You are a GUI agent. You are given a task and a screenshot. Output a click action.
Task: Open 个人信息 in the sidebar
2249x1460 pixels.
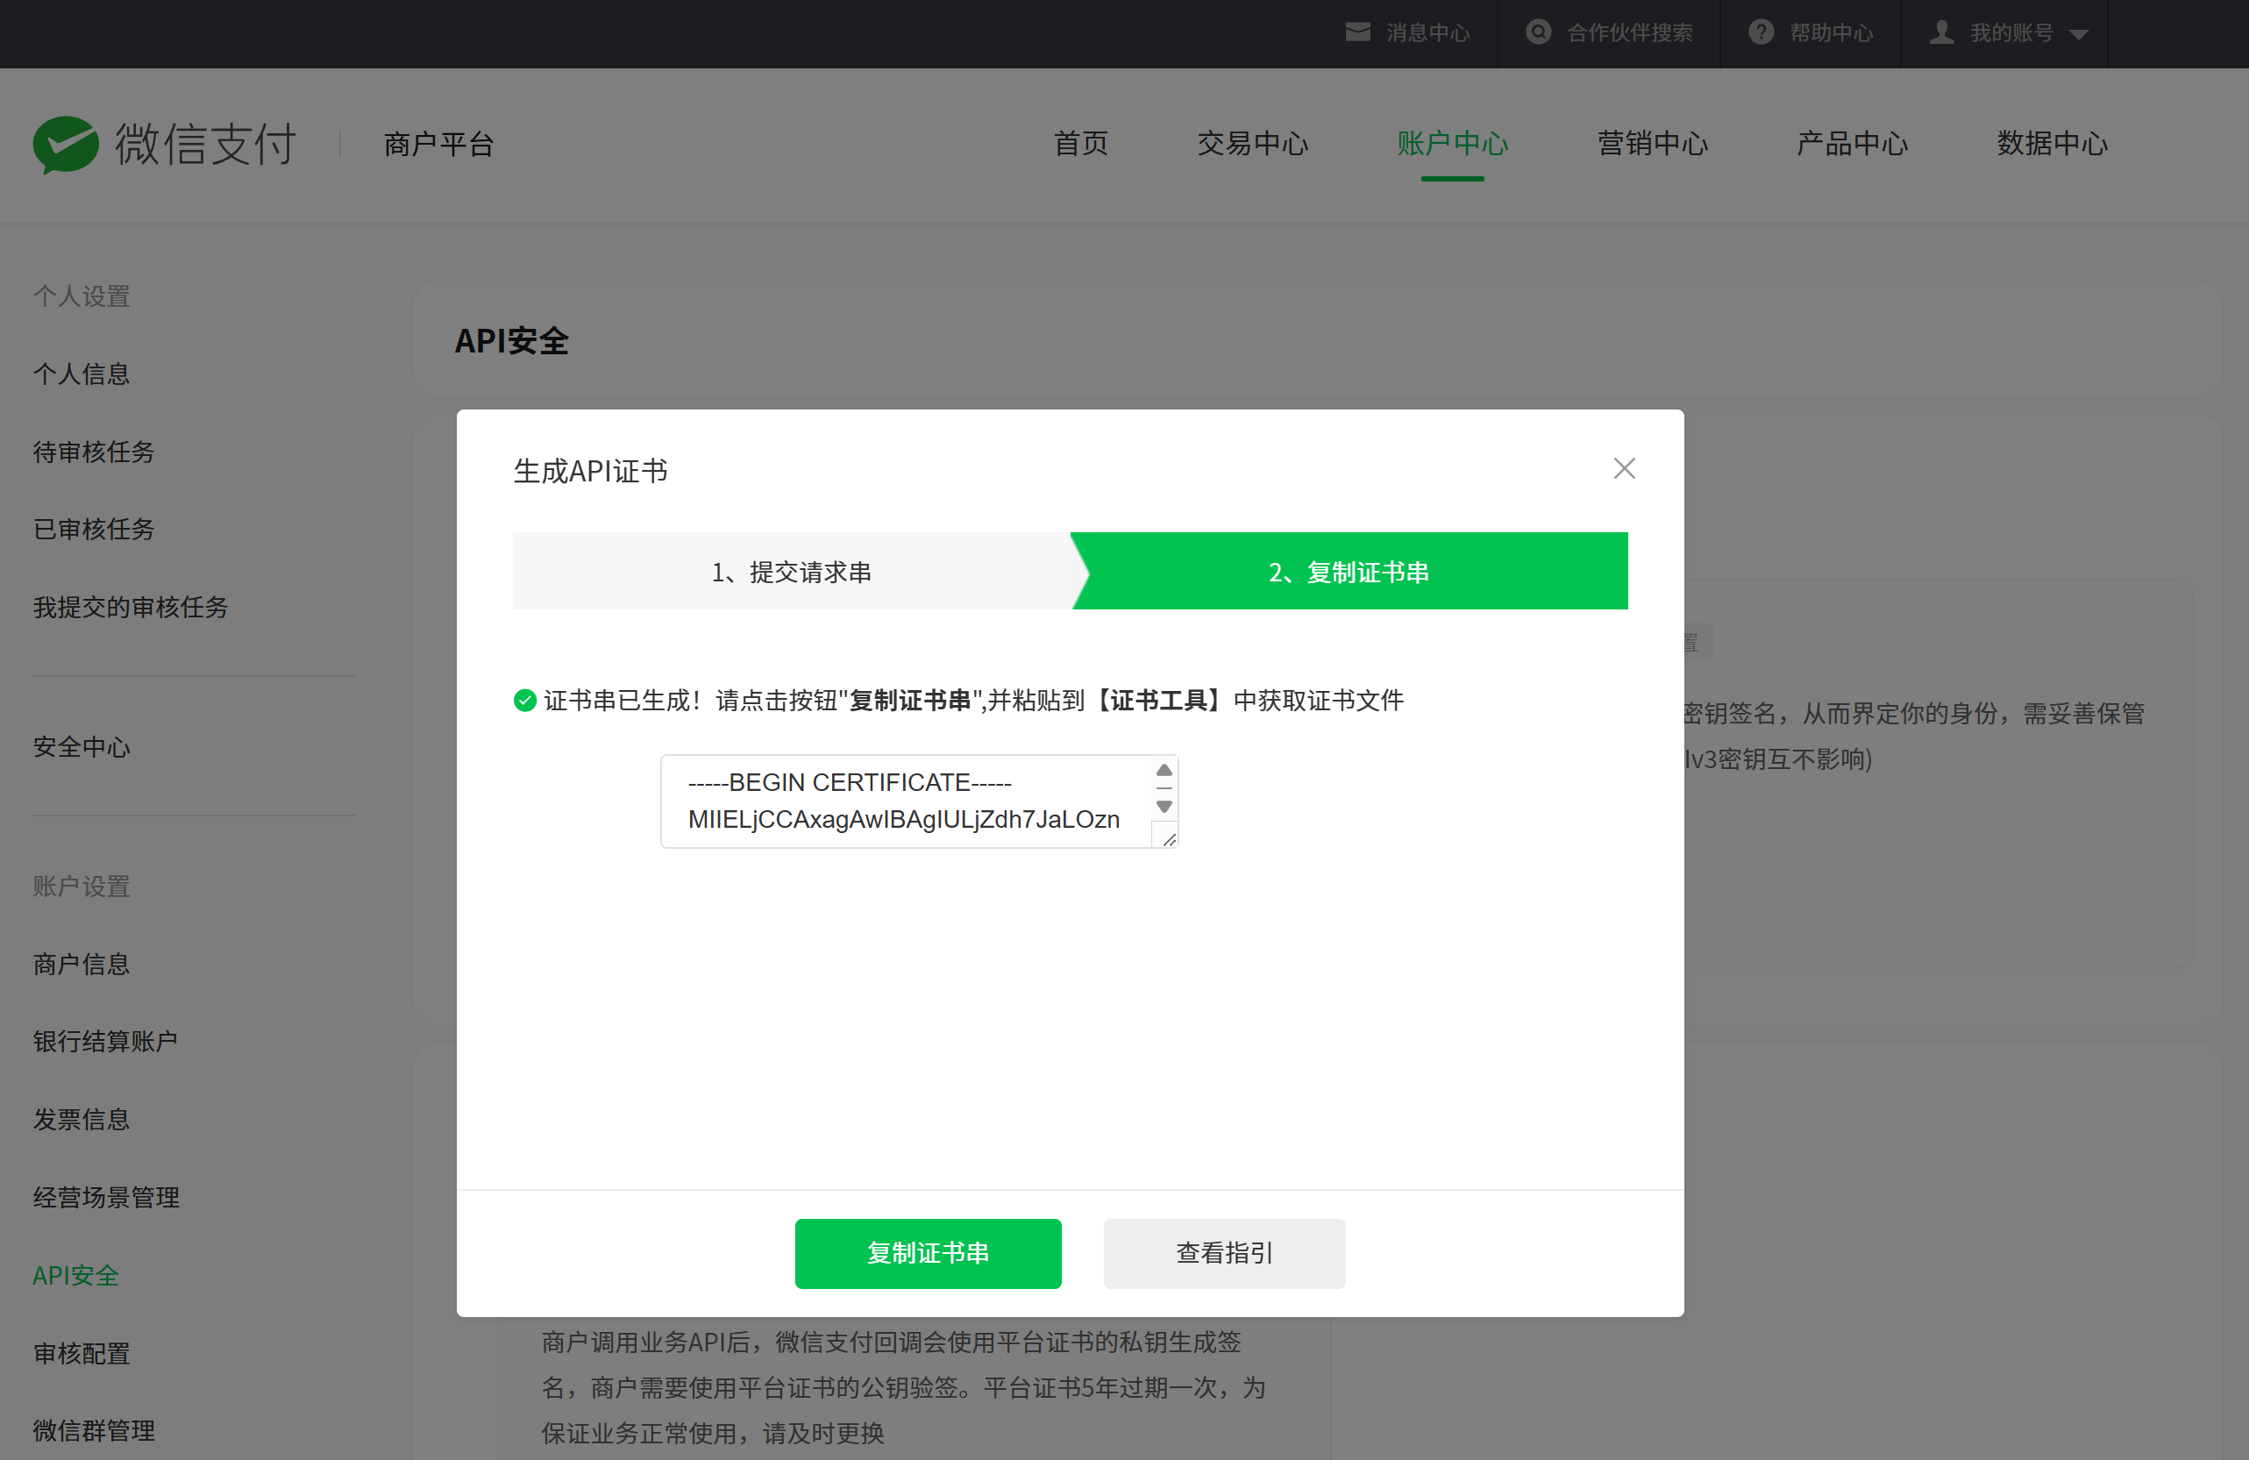[82, 374]
